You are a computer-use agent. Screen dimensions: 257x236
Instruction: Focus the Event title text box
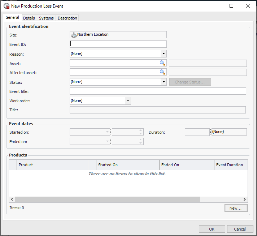tap(157, 91)
